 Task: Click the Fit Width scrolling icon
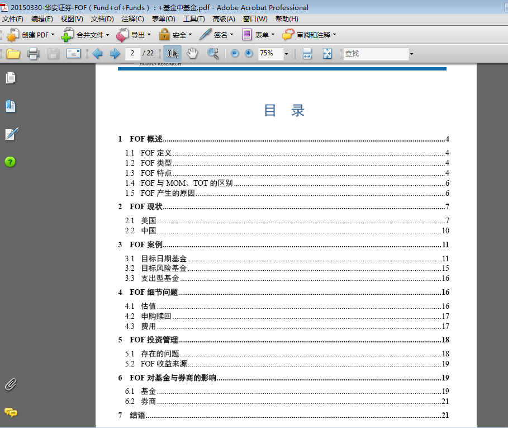coord(307,54)
